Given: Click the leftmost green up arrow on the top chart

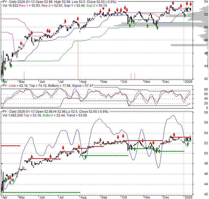Looking at the screenshot, I should (5, 69).
